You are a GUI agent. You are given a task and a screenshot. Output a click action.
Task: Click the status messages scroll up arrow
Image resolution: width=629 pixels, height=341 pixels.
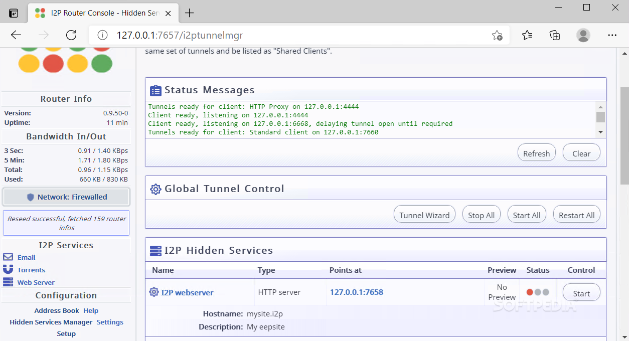click(600, 106)
